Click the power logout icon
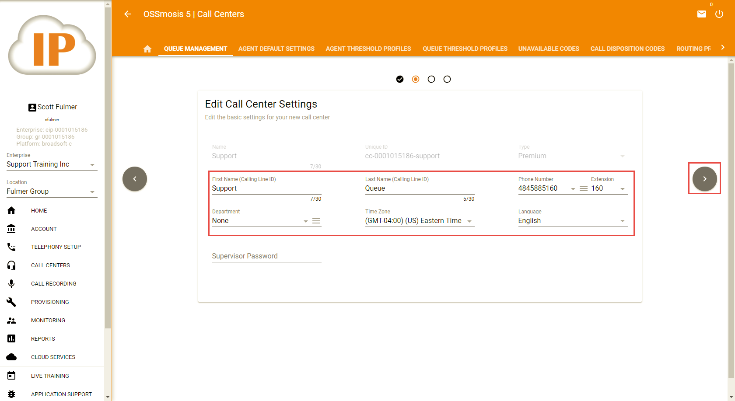The image size is (735, 401). coord(719,14)
